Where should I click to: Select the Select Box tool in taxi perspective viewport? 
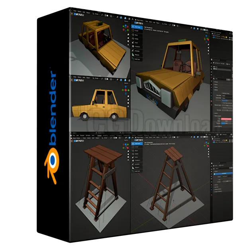(x=137, y=27)
